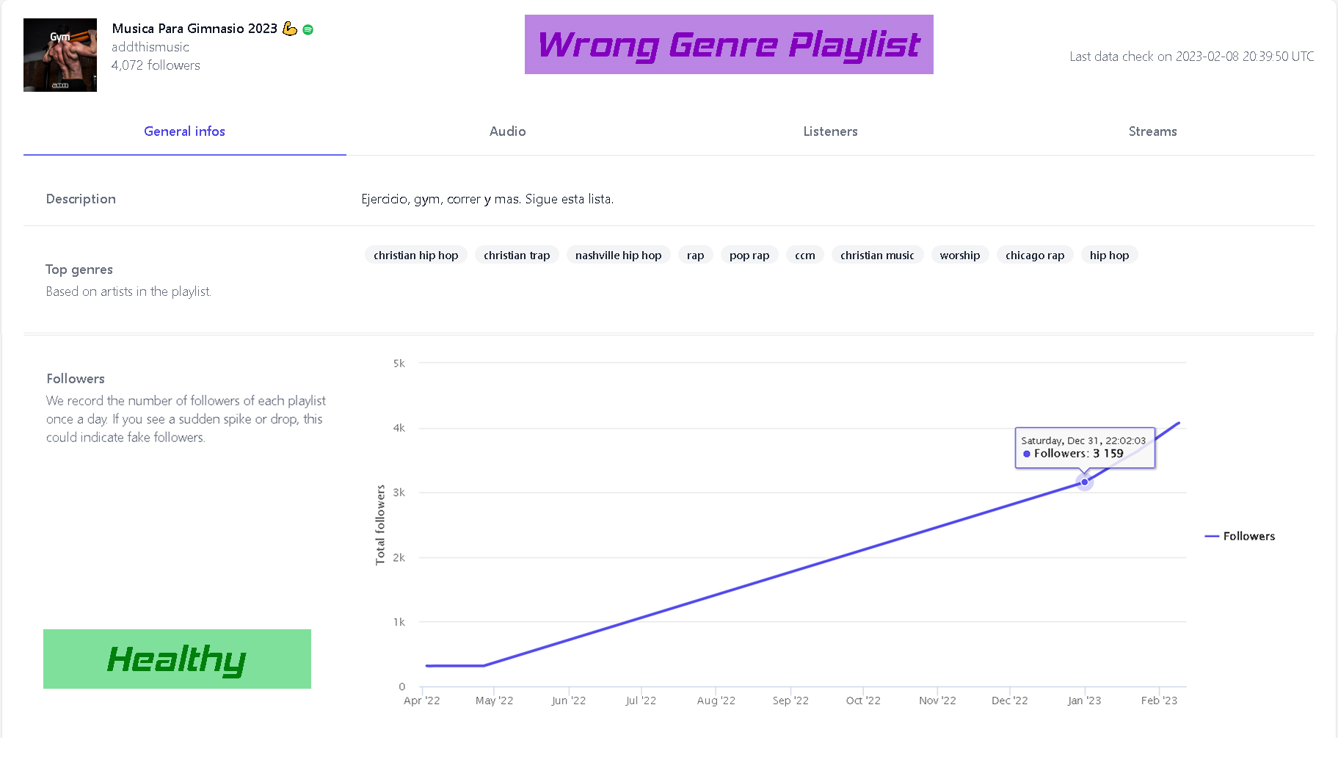Select the General infos tab

point(184,131)
